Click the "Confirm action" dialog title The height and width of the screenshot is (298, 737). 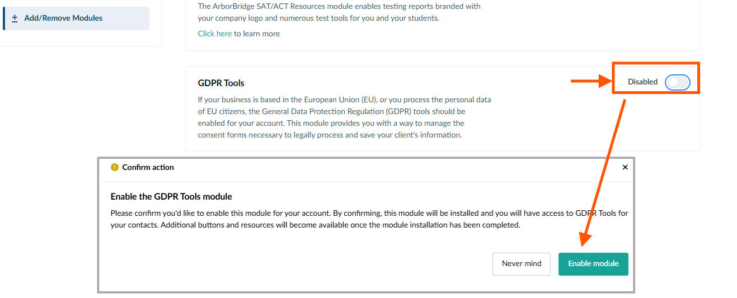click(148, 167)
